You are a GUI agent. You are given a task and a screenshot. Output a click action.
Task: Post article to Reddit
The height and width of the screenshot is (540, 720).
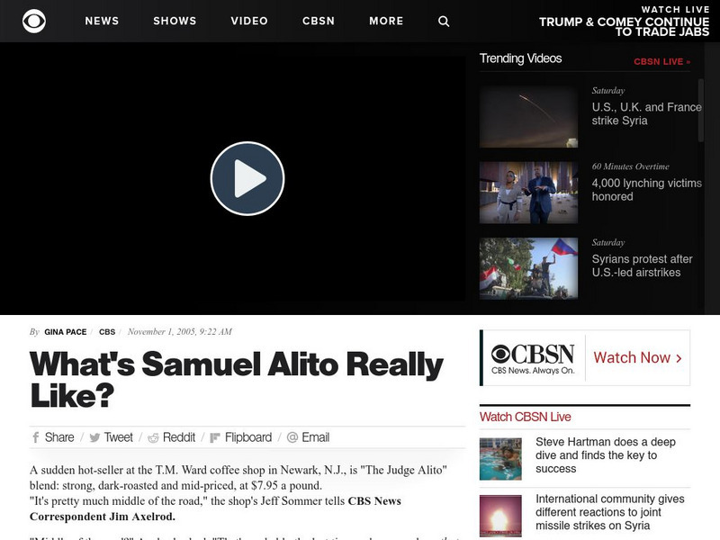pos(153,437)
